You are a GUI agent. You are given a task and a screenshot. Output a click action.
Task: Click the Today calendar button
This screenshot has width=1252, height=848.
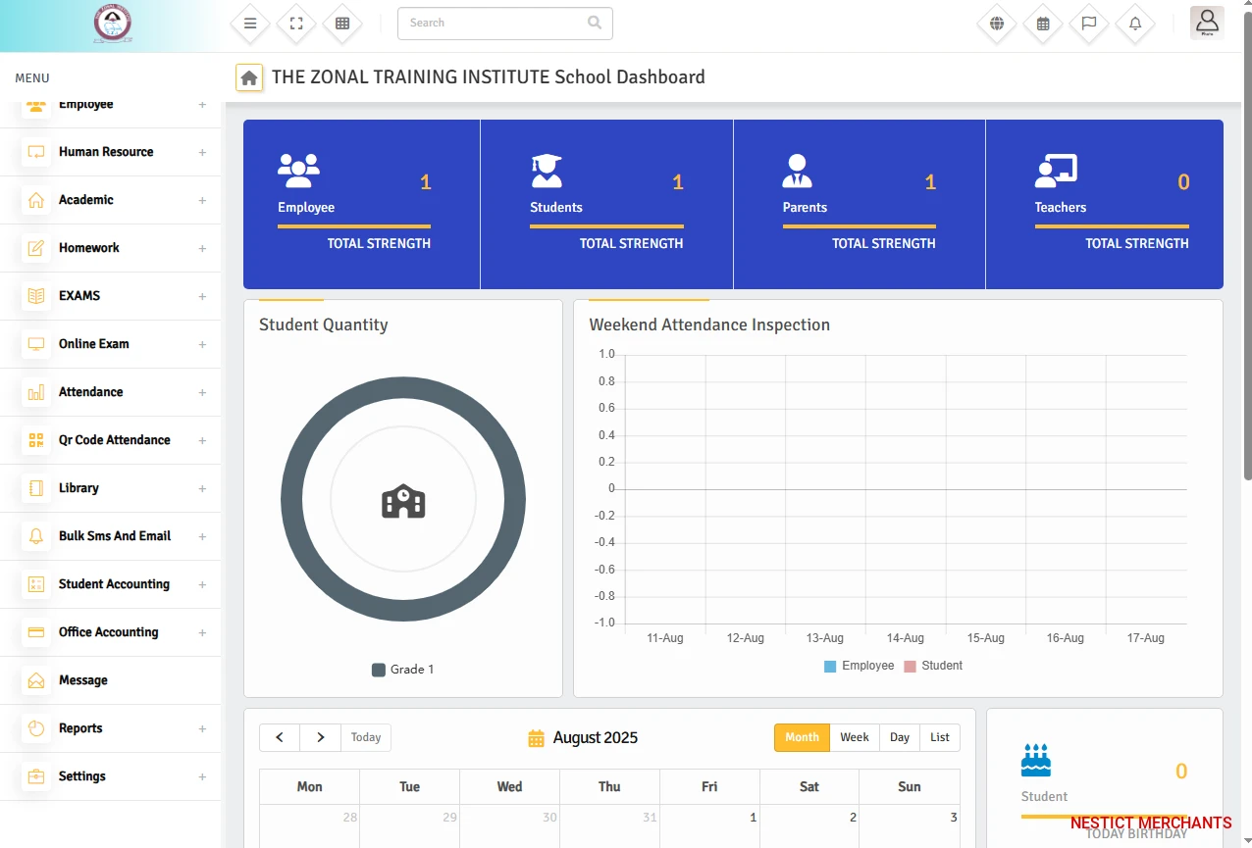(x=366, y=737)
